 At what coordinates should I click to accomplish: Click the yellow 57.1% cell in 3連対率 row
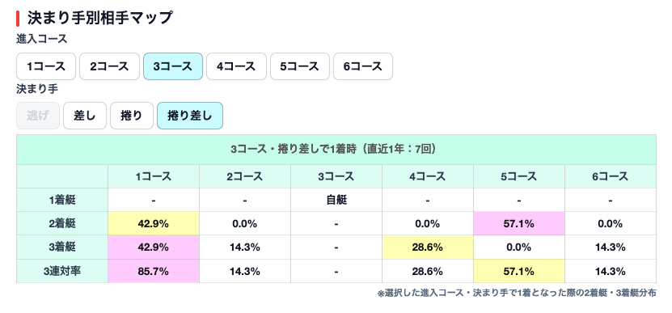click(519, 271)
